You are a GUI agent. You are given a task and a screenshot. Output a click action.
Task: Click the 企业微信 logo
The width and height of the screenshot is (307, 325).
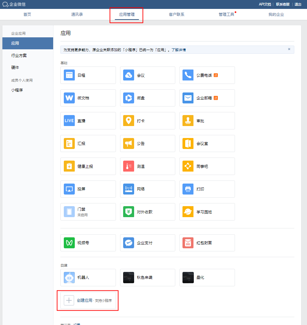14,4
